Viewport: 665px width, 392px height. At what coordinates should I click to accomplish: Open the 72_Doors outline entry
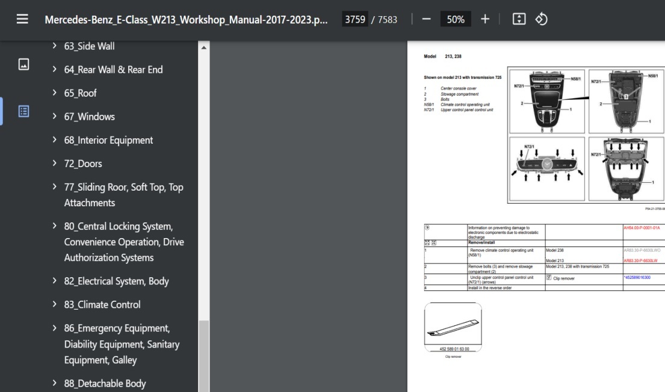[83, 164]
